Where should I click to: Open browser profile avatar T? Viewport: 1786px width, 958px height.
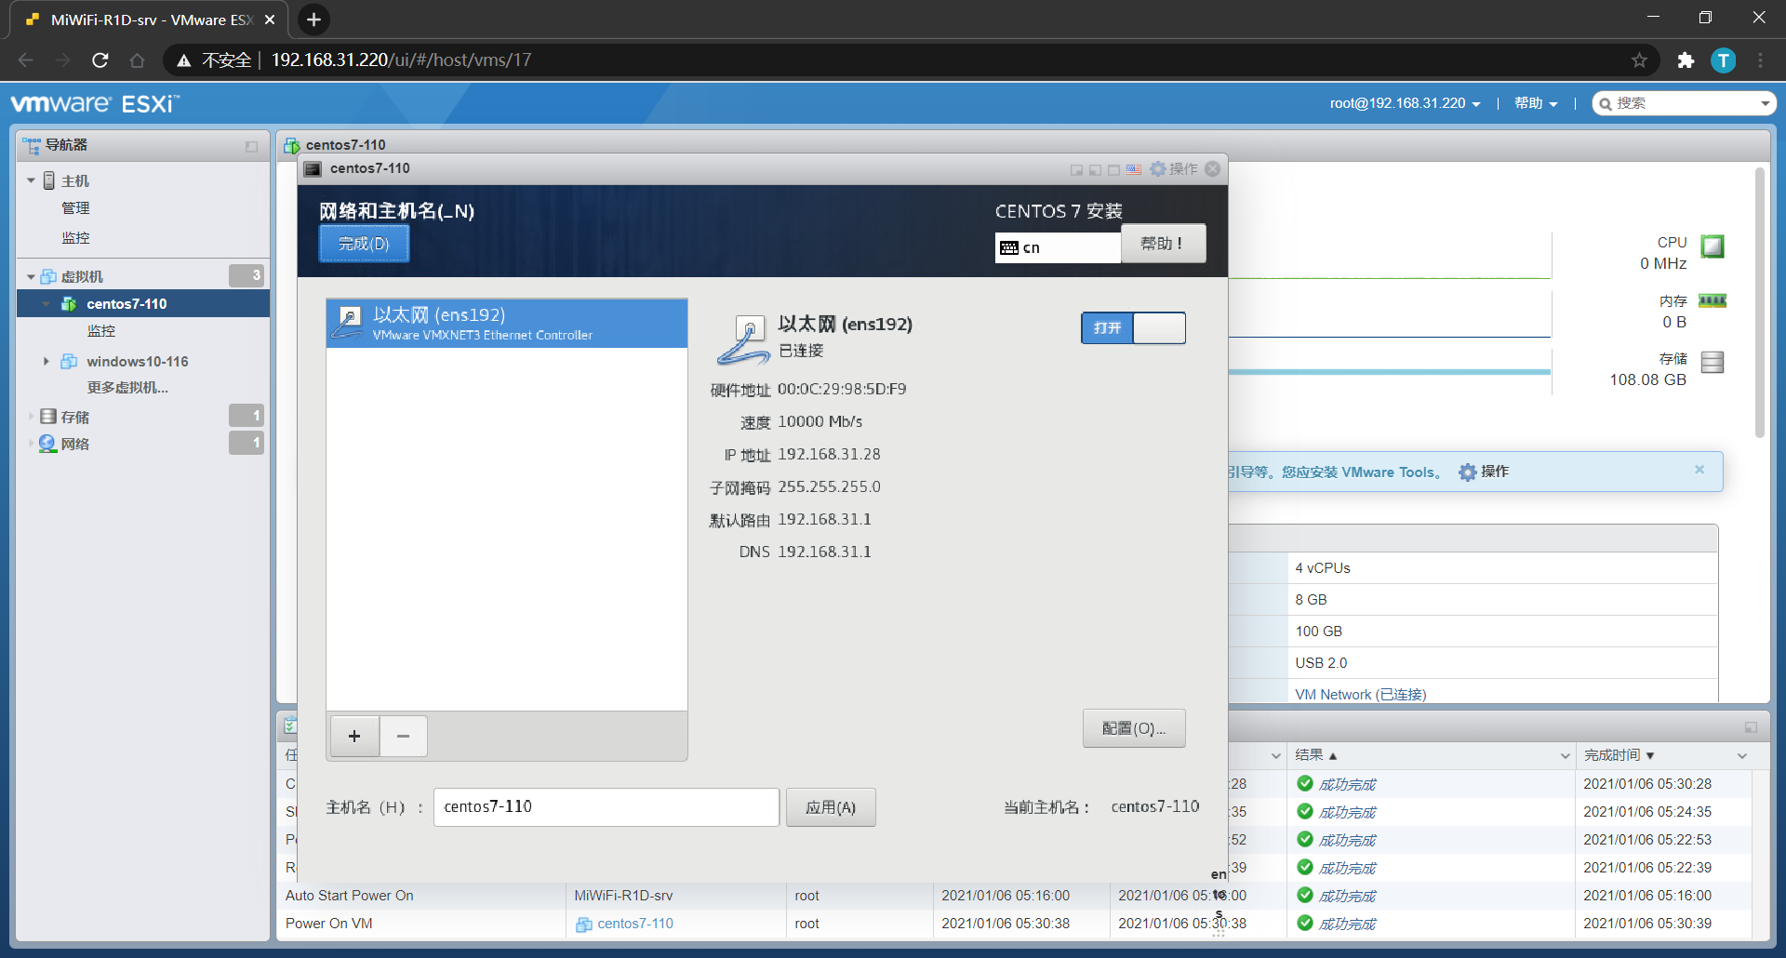coord(1723,60)
